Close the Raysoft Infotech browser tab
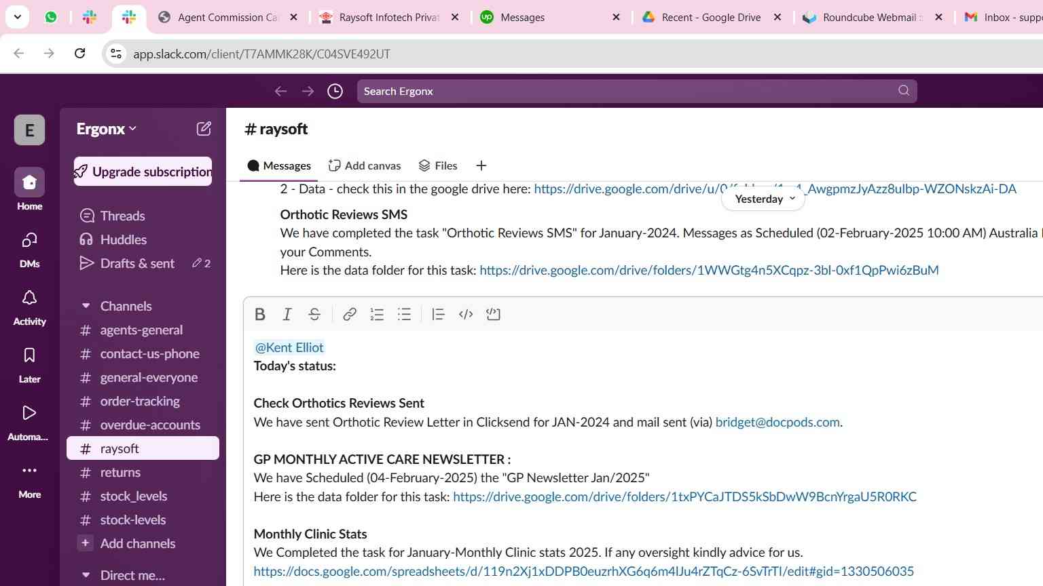 [455, 17]
